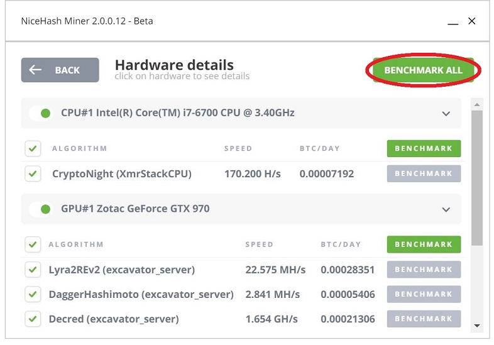Click the 0.00021306 BTC/day value
This screenshot has height=345, width=494.
[348, 319]
